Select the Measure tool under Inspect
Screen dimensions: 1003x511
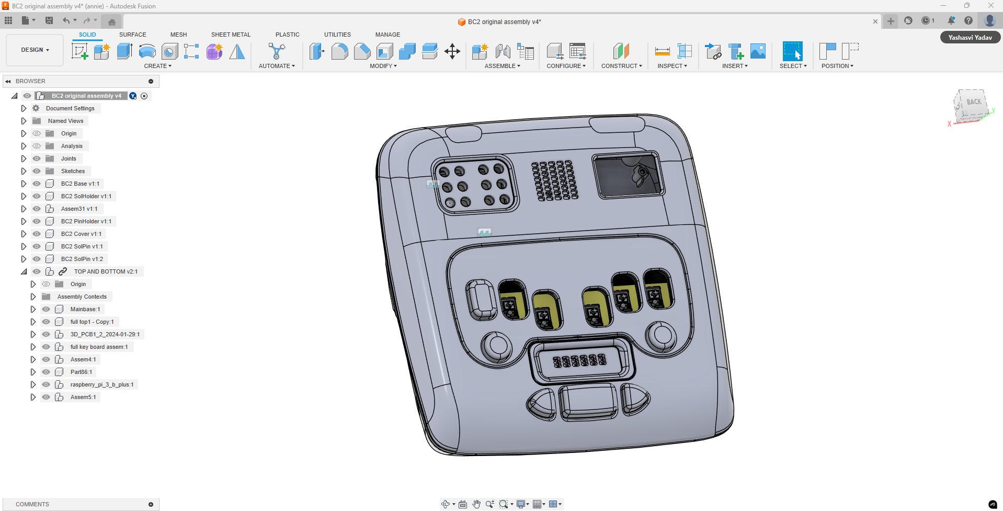click(662, 51)
